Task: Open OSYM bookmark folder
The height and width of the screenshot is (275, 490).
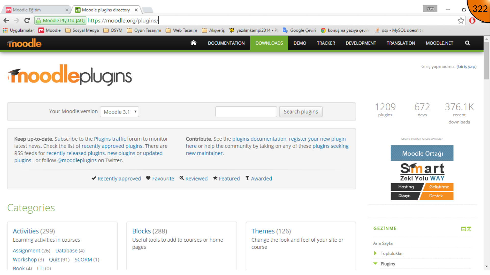Action: pyautogui.click(x=113, y=30)
